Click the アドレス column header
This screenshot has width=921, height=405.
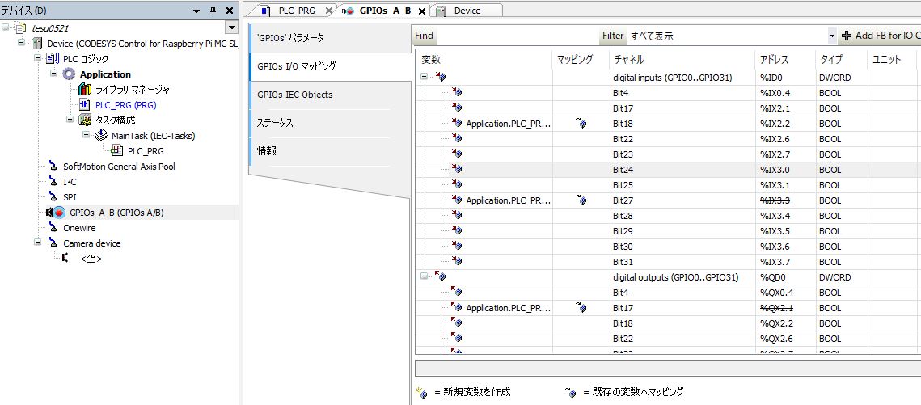tap(784, 59)
